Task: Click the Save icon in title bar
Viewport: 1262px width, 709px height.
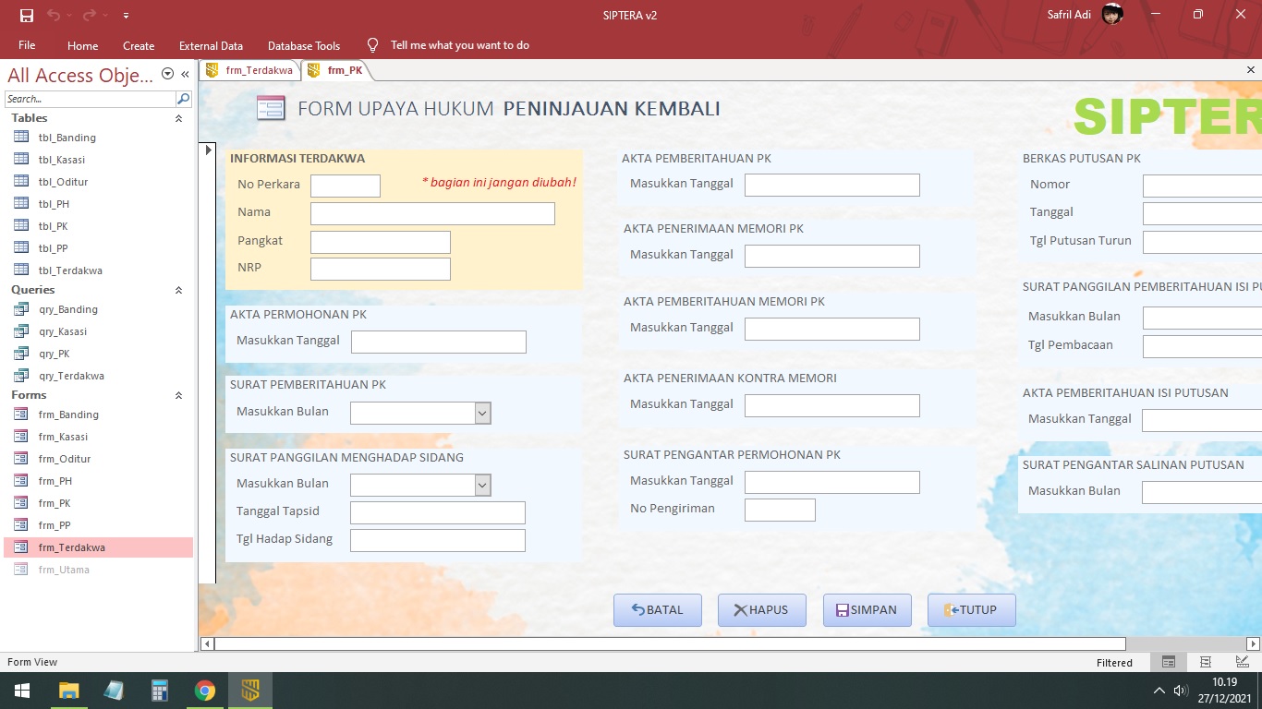Action: 26,15
